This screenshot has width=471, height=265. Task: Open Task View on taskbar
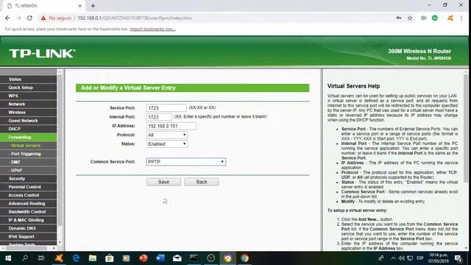[41, 258]
